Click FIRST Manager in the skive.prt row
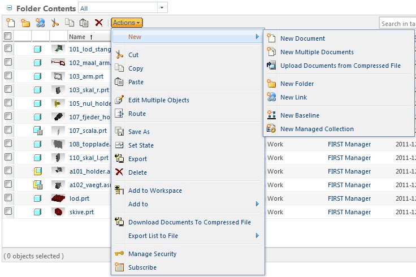The image size is (416, 277). point(349,212)
